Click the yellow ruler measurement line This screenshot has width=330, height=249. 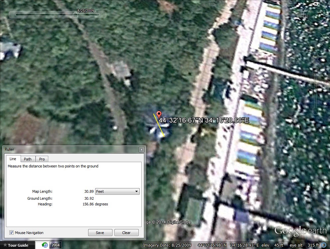(x=159, y=125)
